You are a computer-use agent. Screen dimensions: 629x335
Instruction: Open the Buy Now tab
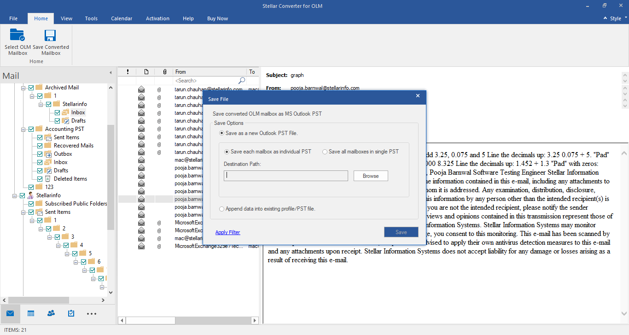click(217, 18)
